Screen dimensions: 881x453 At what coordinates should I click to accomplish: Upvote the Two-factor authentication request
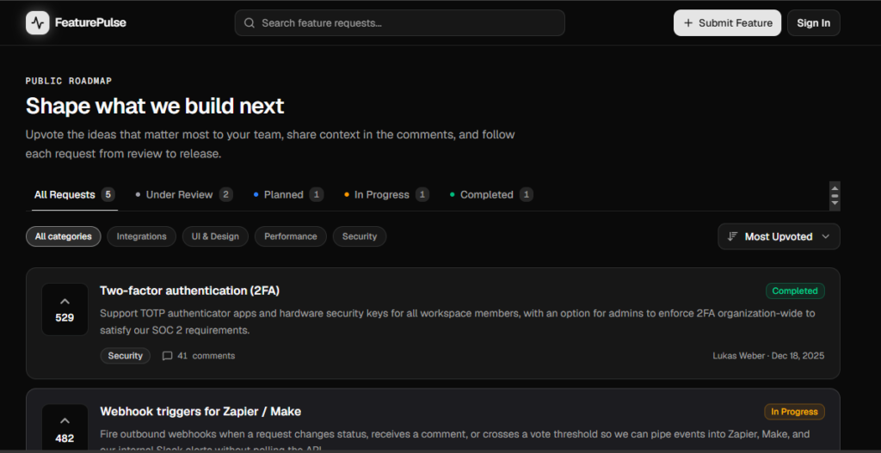point(65,309)
